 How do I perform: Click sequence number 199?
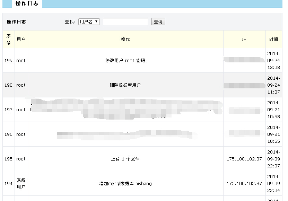(x=8, y=60)
